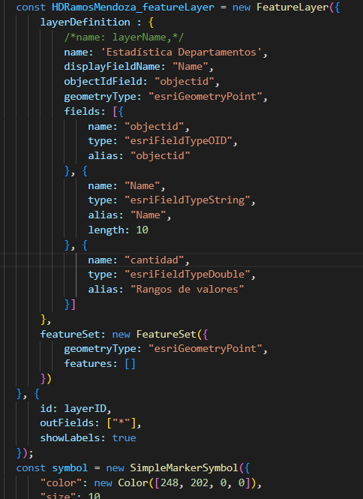Click the SimpleMarkerSymbol class name

[184, 468]
